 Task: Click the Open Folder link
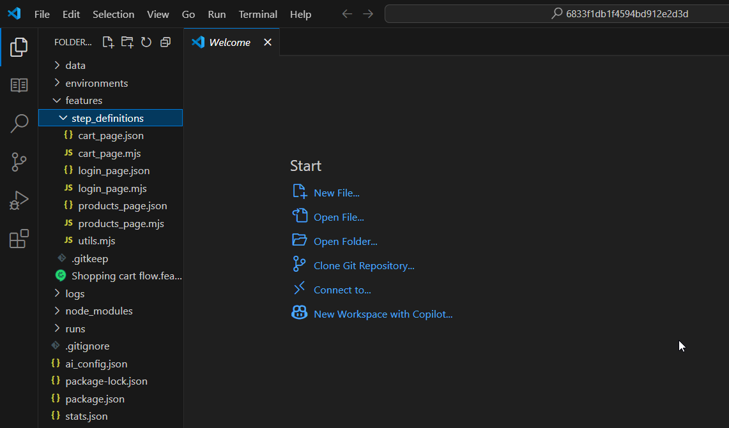point(345,242)
